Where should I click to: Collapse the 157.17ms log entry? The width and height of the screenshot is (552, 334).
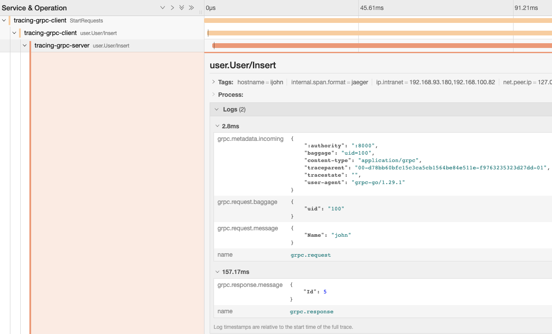point(217,272)
